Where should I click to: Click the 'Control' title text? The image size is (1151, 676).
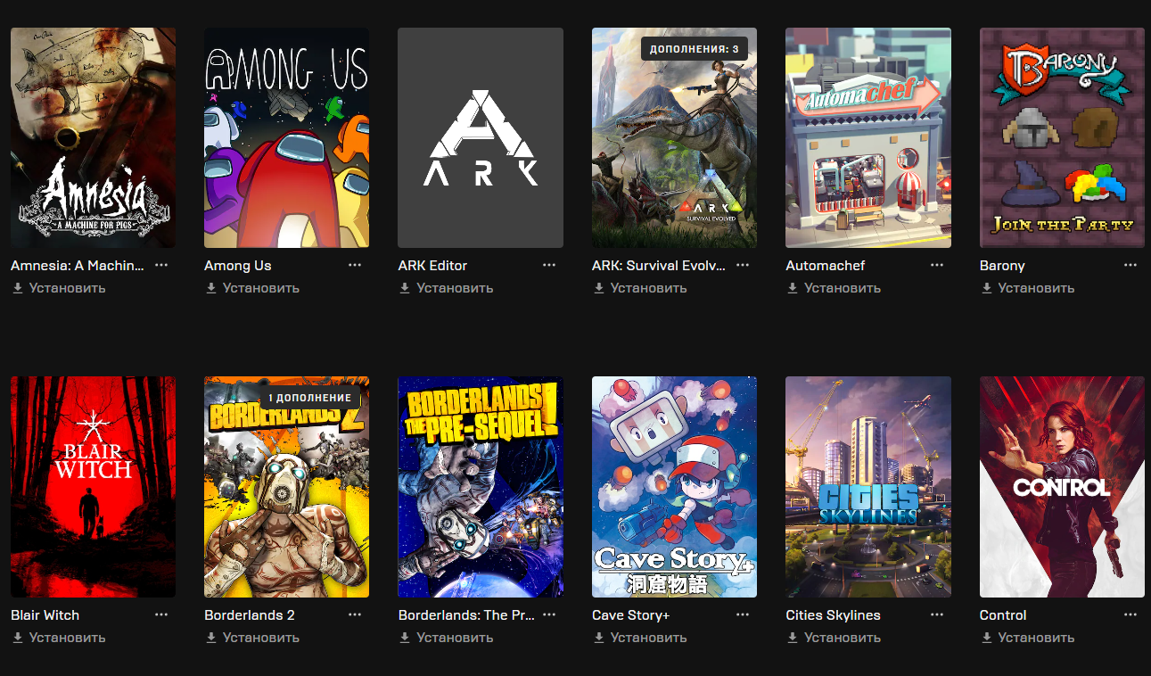coord(1003,615)
